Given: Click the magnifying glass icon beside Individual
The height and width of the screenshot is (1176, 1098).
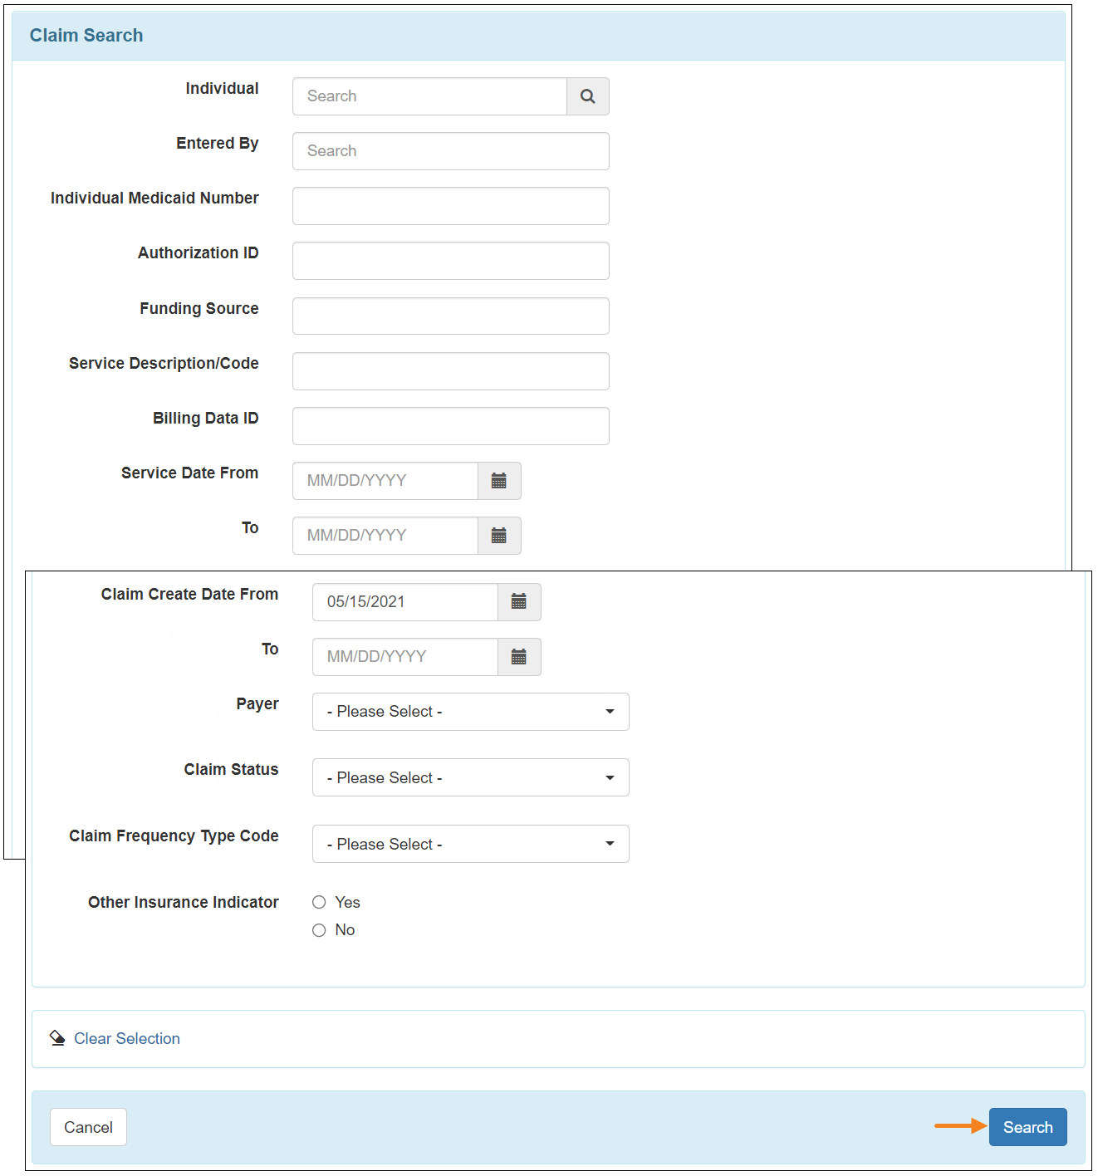Looking at the screenshot, I should coord(587,96).
